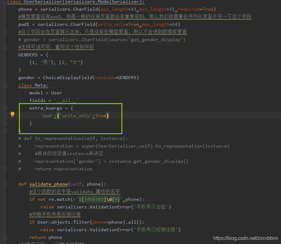Click fold-end marker beside extra_kwargs closing brace
Screen dimensions: 281x244
pyautogui.click(x=5, y=123)
